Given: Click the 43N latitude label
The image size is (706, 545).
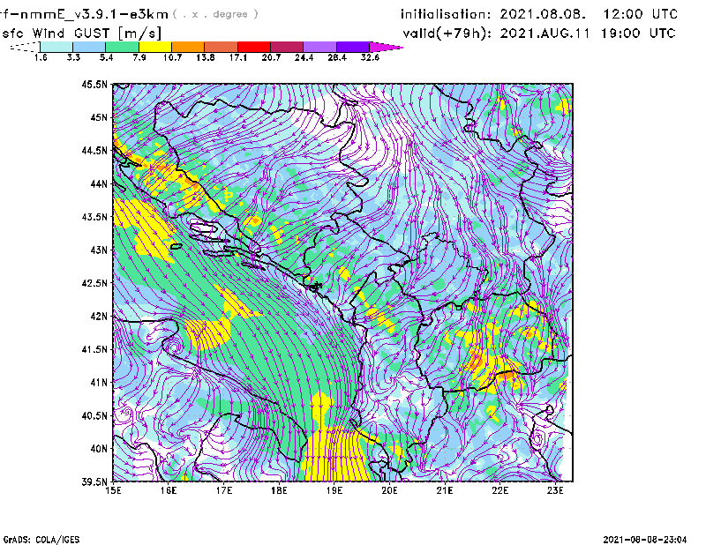Looking at the screenshot, I should click(99, 250).
